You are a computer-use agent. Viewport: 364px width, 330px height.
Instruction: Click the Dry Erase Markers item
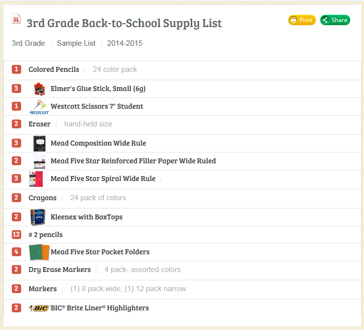pos(60,270)
